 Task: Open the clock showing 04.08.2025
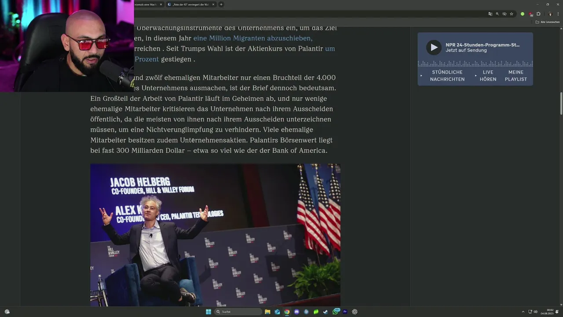(547, 312)
